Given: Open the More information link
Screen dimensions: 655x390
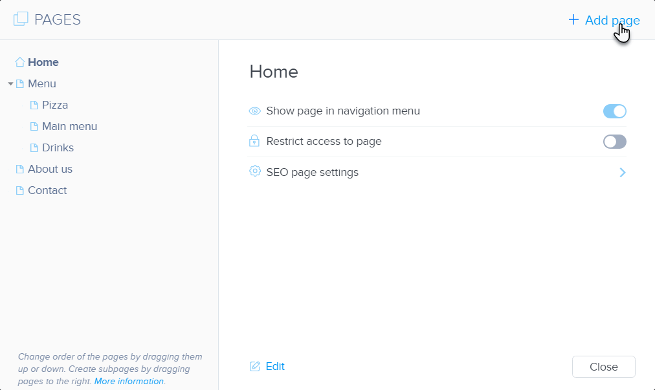Looking at the screenshot, I should 129,381.
